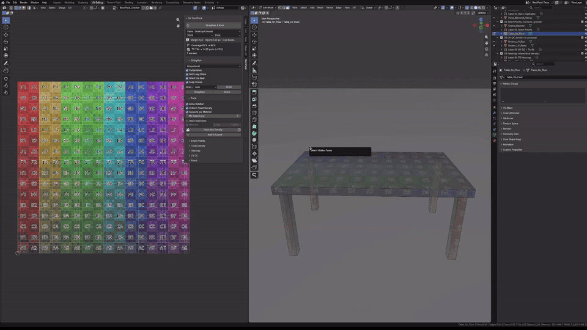Click the Orient button

227,92
